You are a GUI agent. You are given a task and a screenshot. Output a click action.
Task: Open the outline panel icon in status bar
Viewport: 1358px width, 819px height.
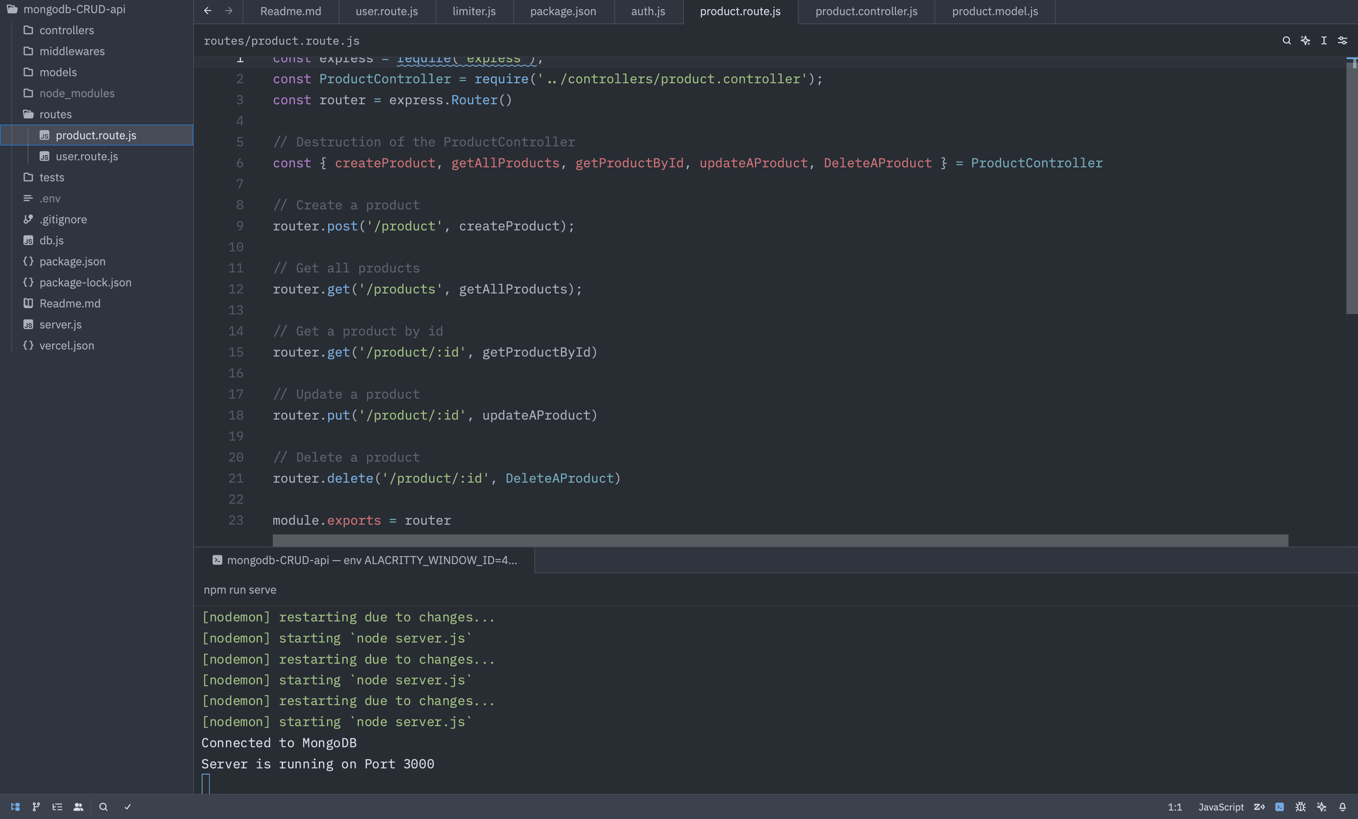coord(57,806)
